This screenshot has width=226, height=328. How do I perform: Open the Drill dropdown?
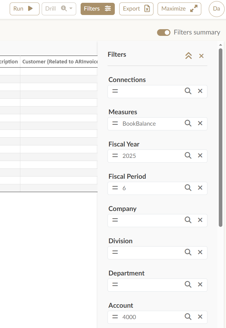coord(59,9)
